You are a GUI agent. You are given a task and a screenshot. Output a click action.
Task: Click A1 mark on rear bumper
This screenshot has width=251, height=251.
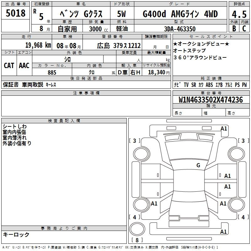click(x=223, y=232)
